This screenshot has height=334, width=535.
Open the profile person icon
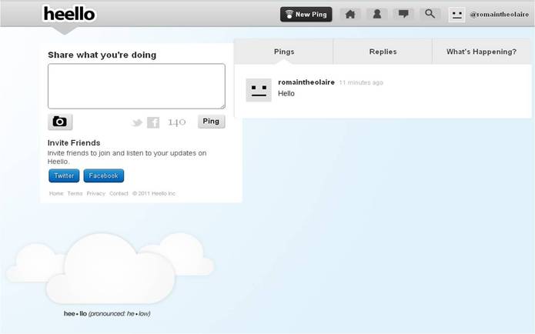click(x=376, y=14)
